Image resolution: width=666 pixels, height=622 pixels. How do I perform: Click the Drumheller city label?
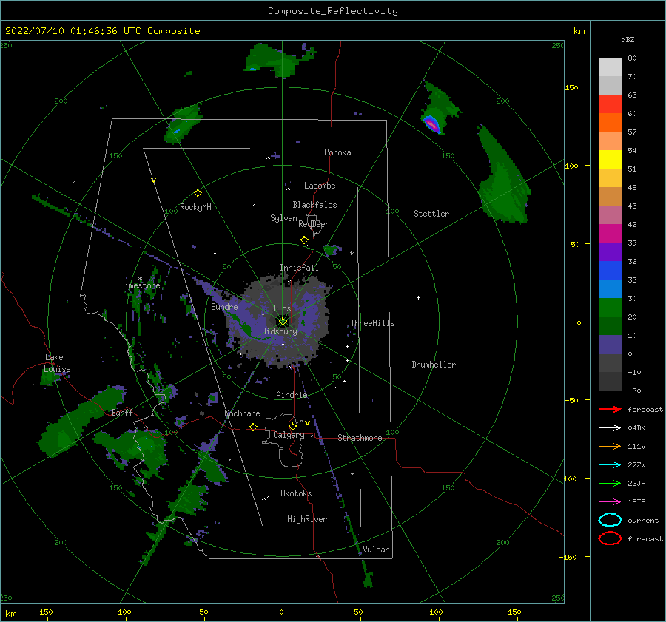[434, 365]
